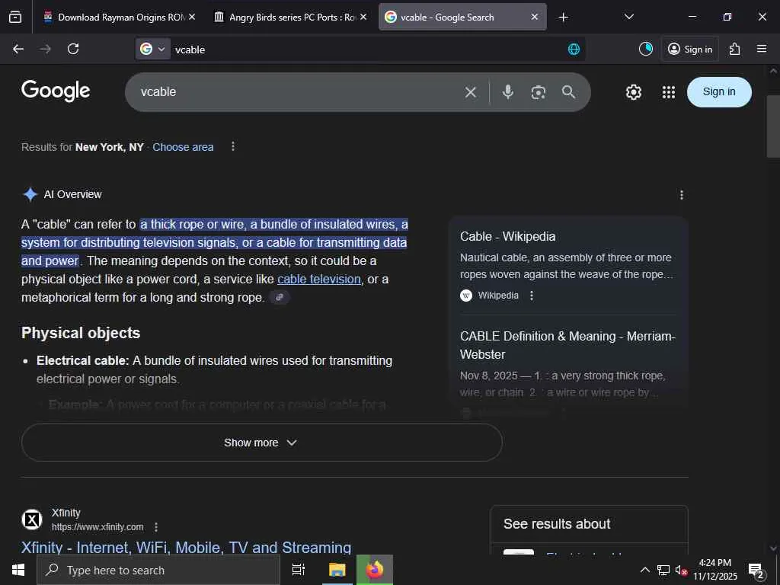Open File Explorer from taskbar
This screenshot has height=585, width=780.
(x=337, y=570)
